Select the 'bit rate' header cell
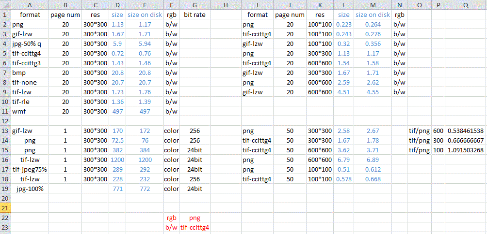The height and width of the screenshot is (234, 487). pos(195,15)
